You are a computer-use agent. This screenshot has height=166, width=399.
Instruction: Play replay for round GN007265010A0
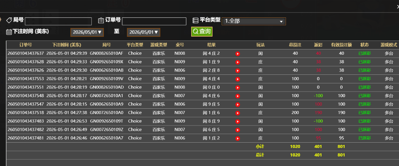[237, 113]
